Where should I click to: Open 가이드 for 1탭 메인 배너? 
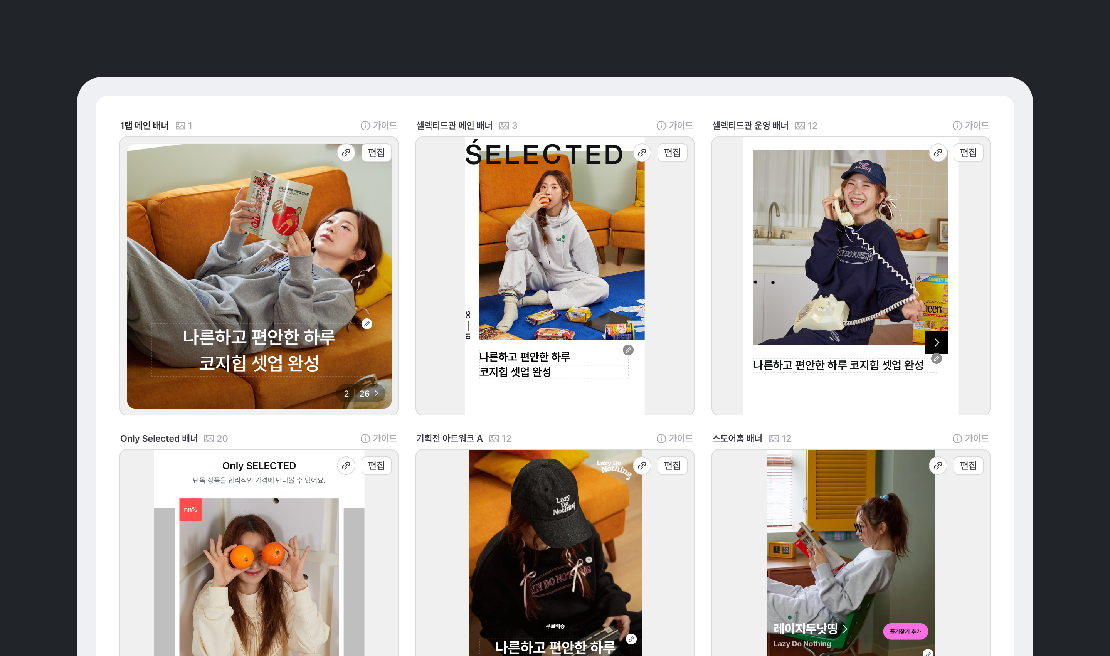click(x=379, y=126)
